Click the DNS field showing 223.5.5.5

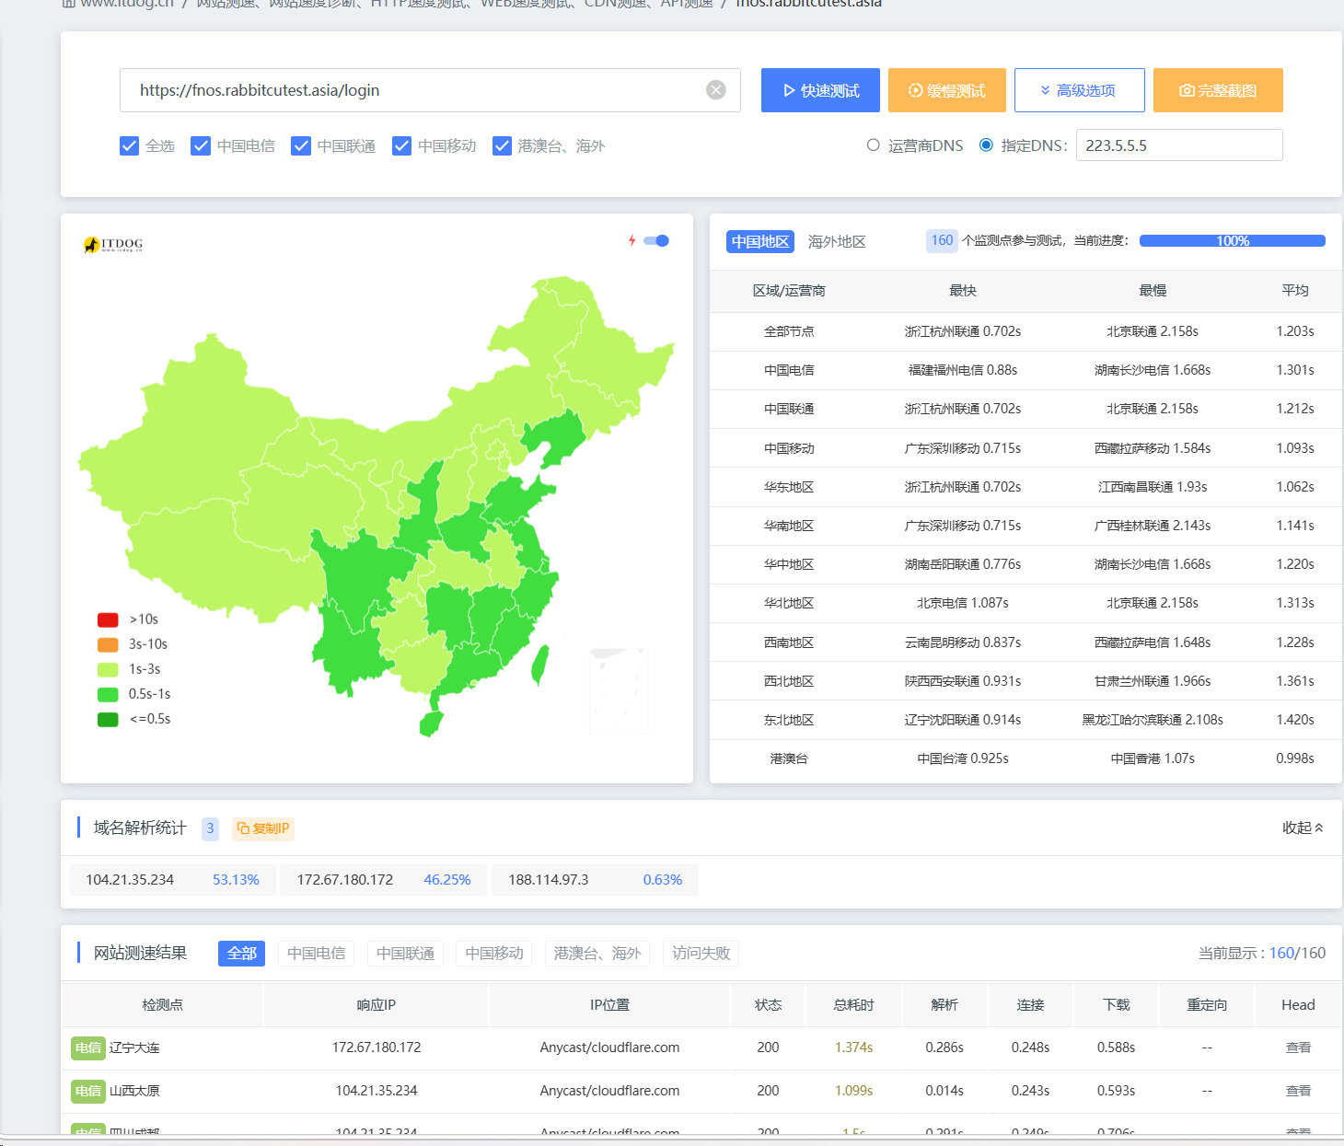pos(1178,145)
